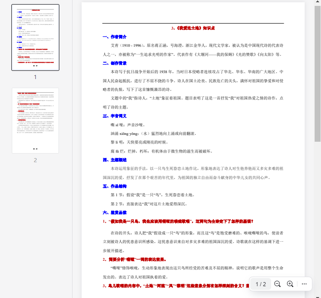Click the number 2 label under second thumbnail
Screen dimensions: 321x298
[35, 160]
